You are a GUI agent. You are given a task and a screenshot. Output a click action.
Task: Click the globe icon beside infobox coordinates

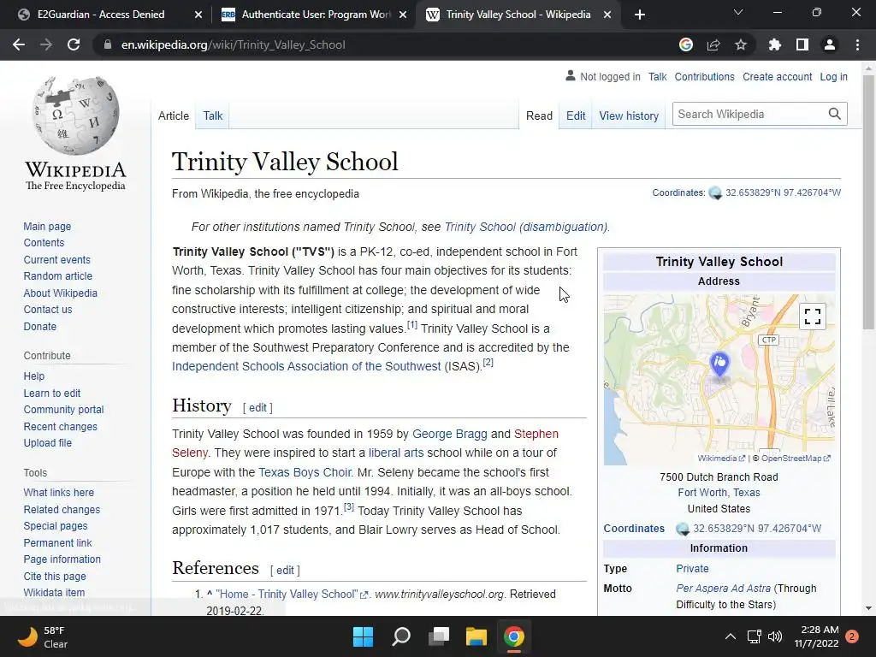point(683,529)
